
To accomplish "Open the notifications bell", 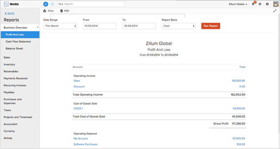I will click(253, 4).
